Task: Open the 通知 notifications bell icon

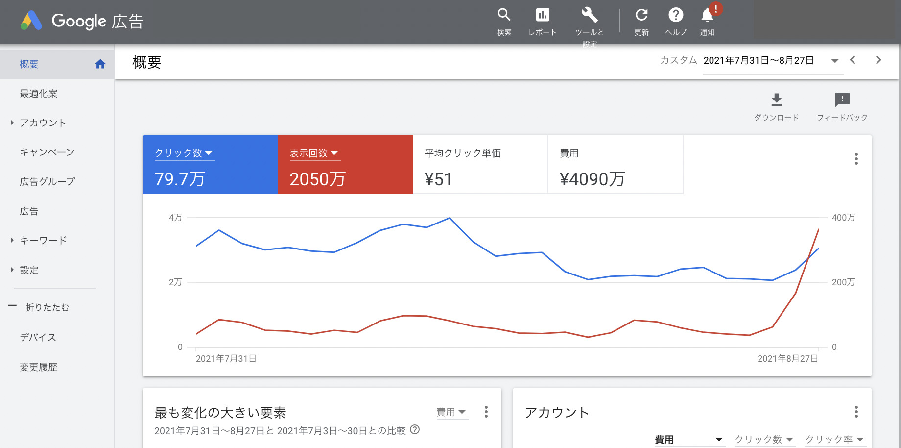Action: click(707, 19)
